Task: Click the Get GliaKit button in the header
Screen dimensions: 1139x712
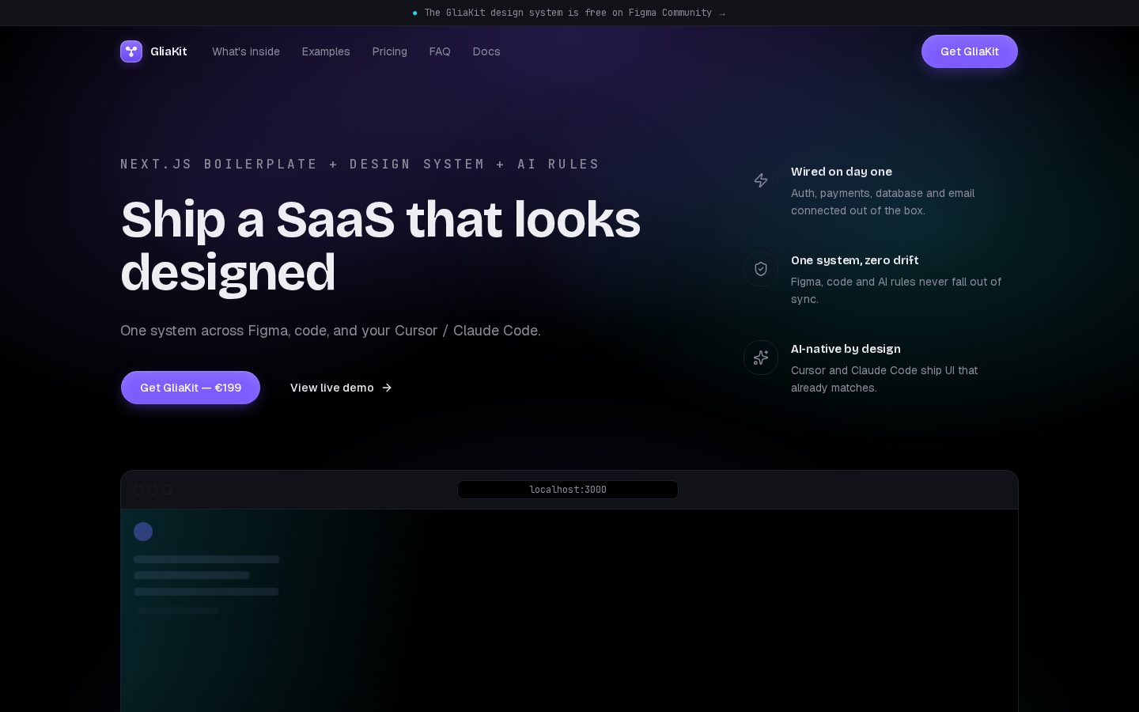Action: point(970,51)
